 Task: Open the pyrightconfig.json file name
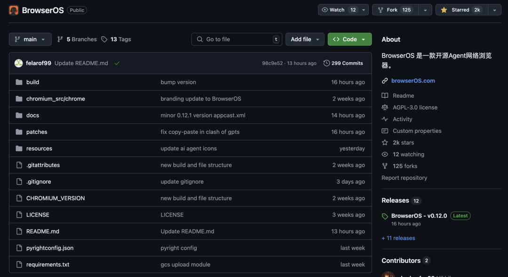click(50, 248)
